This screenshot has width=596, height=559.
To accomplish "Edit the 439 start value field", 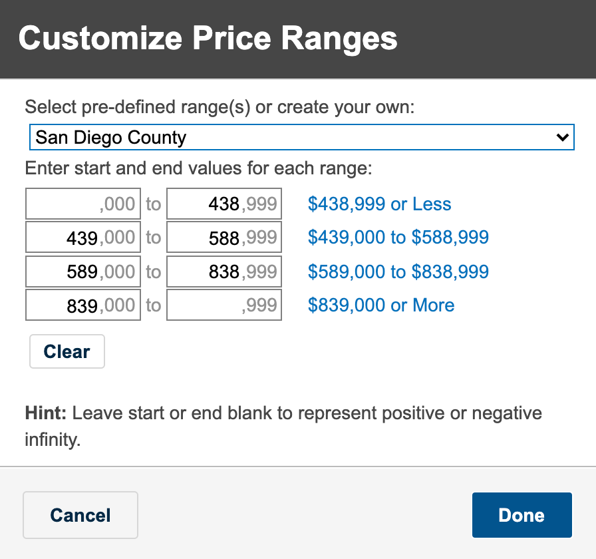I will (x=83, y=238).
